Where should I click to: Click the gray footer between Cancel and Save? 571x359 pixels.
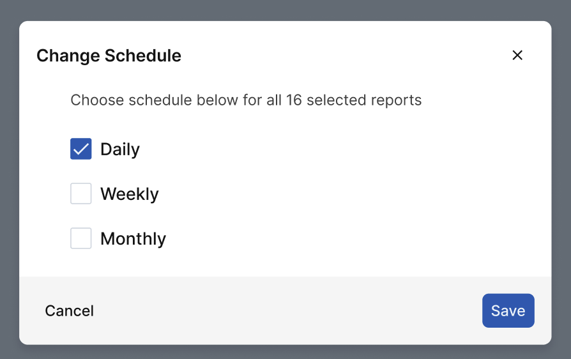(287, 310)
